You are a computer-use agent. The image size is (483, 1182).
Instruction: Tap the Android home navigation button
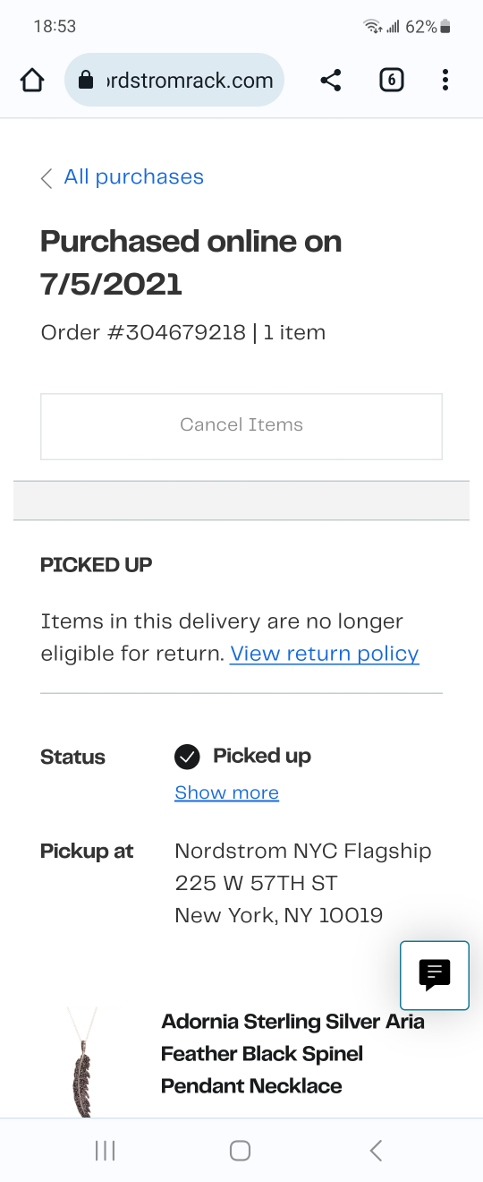[x=240, y=1151]
